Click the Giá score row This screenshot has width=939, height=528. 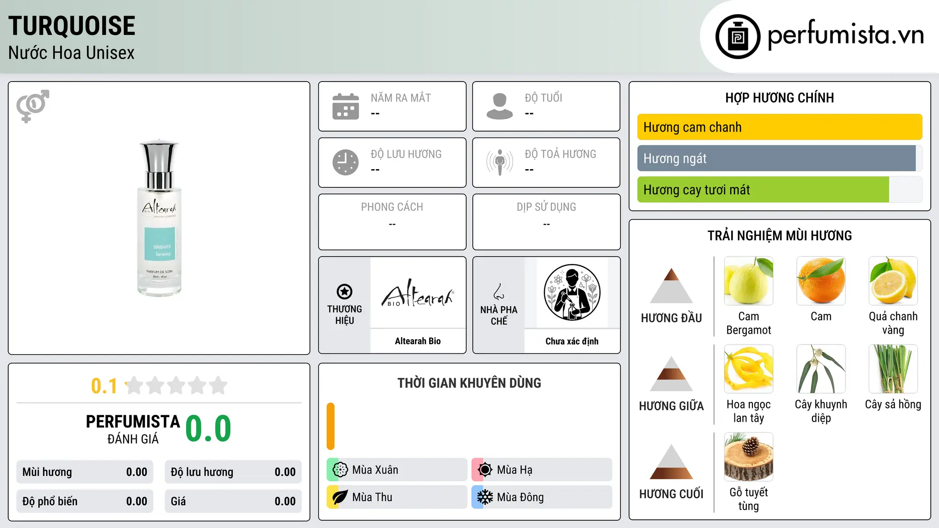[x=233, y=501]
